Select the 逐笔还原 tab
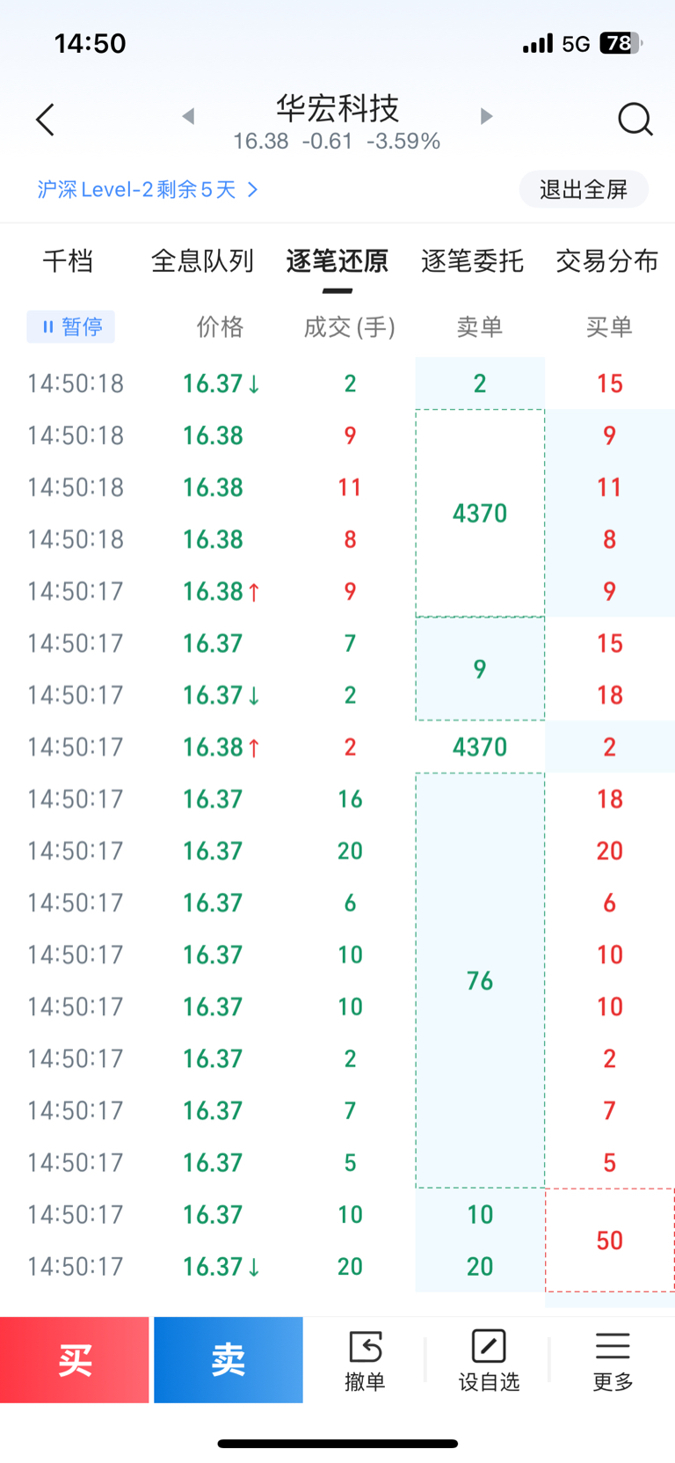675x1463 pixels. (337, 261)
